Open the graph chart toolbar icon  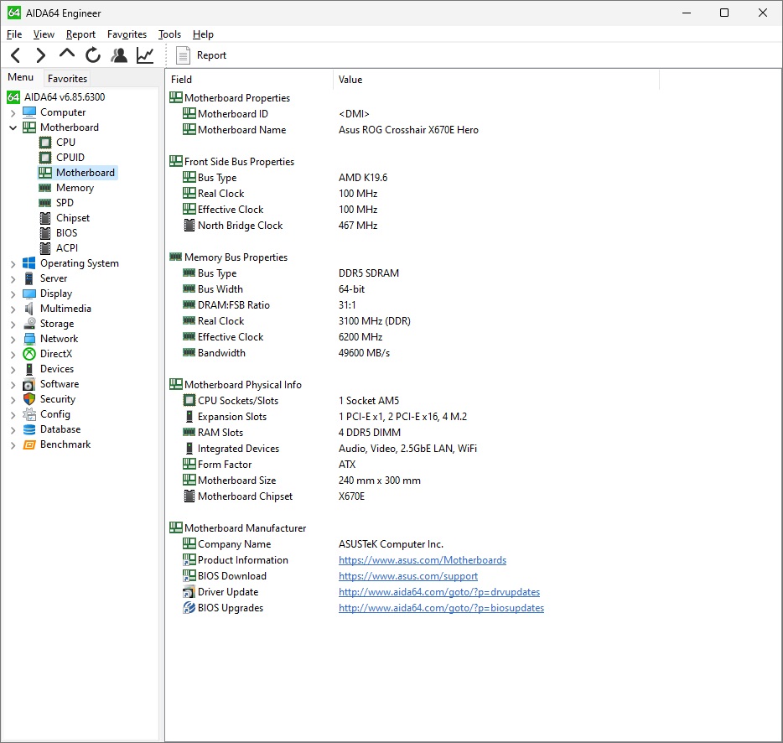(x=145, y=55)
